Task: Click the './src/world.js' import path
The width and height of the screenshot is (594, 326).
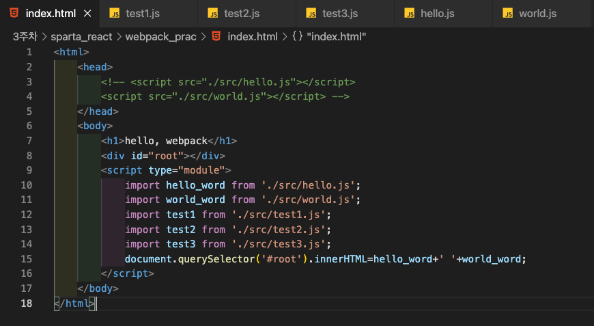Action: (x=308, y=200)
